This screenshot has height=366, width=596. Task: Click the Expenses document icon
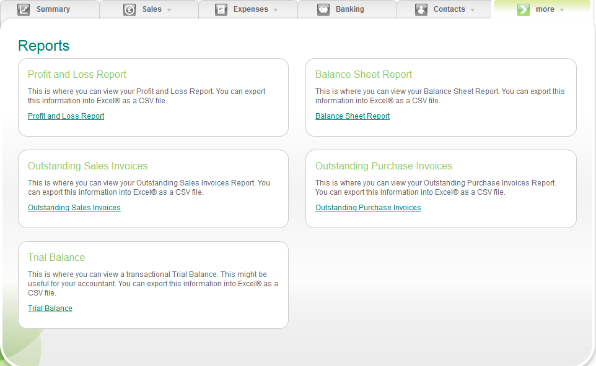(x=221, y=9)
